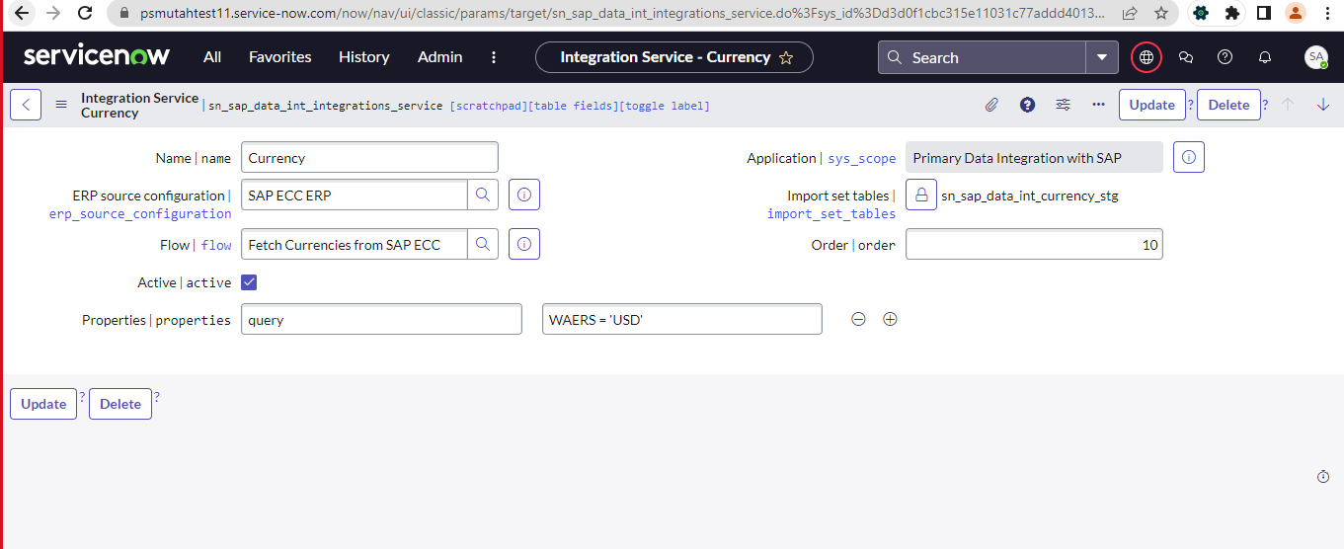Toggle the Active checkbox
Viewport: 1344px width, 549px height.
tap(249, 282)
